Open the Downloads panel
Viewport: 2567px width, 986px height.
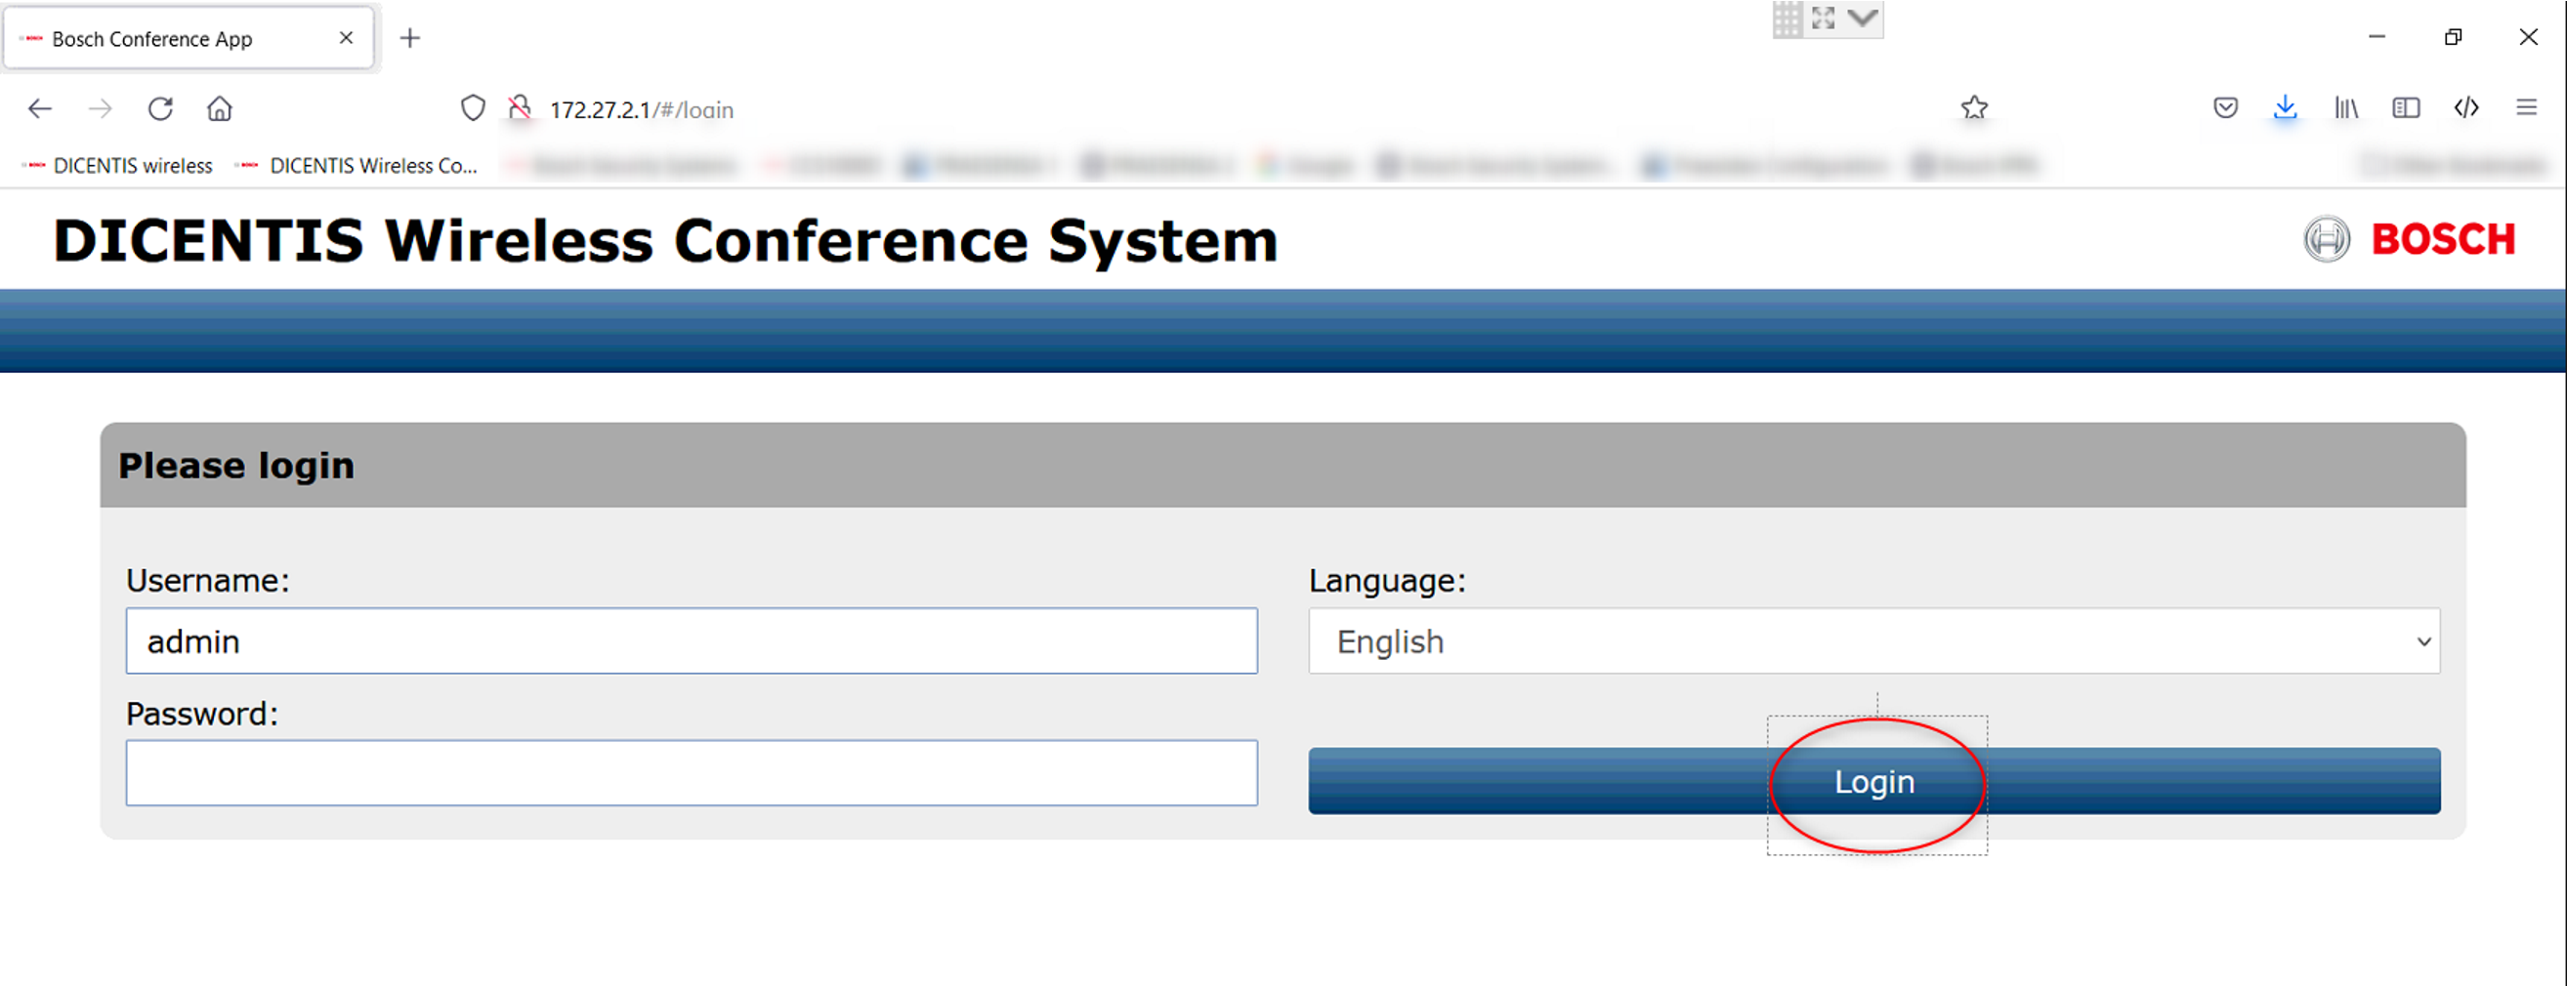[x=2285, y=107]
